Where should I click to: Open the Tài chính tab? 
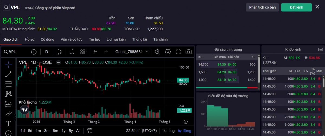point(160,39)
